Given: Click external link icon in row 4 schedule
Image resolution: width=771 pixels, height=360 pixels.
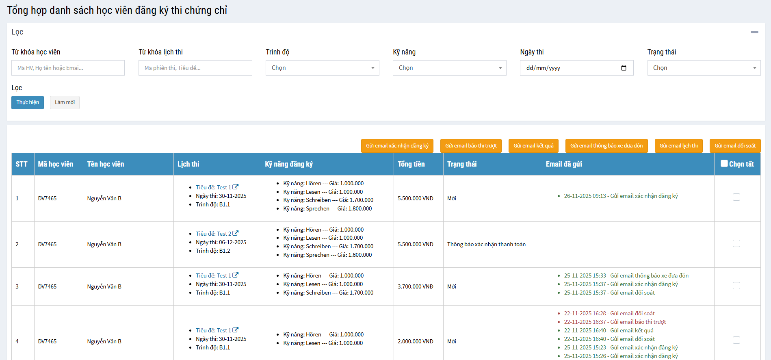Looking at the screenshot, I should [236, 330].
